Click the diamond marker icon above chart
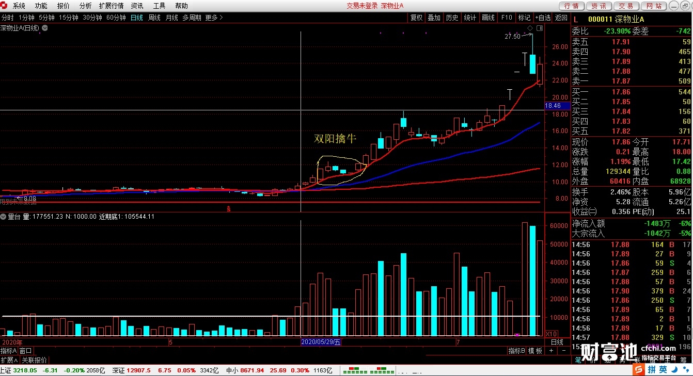Screen dimensions: 693x376 530,27
